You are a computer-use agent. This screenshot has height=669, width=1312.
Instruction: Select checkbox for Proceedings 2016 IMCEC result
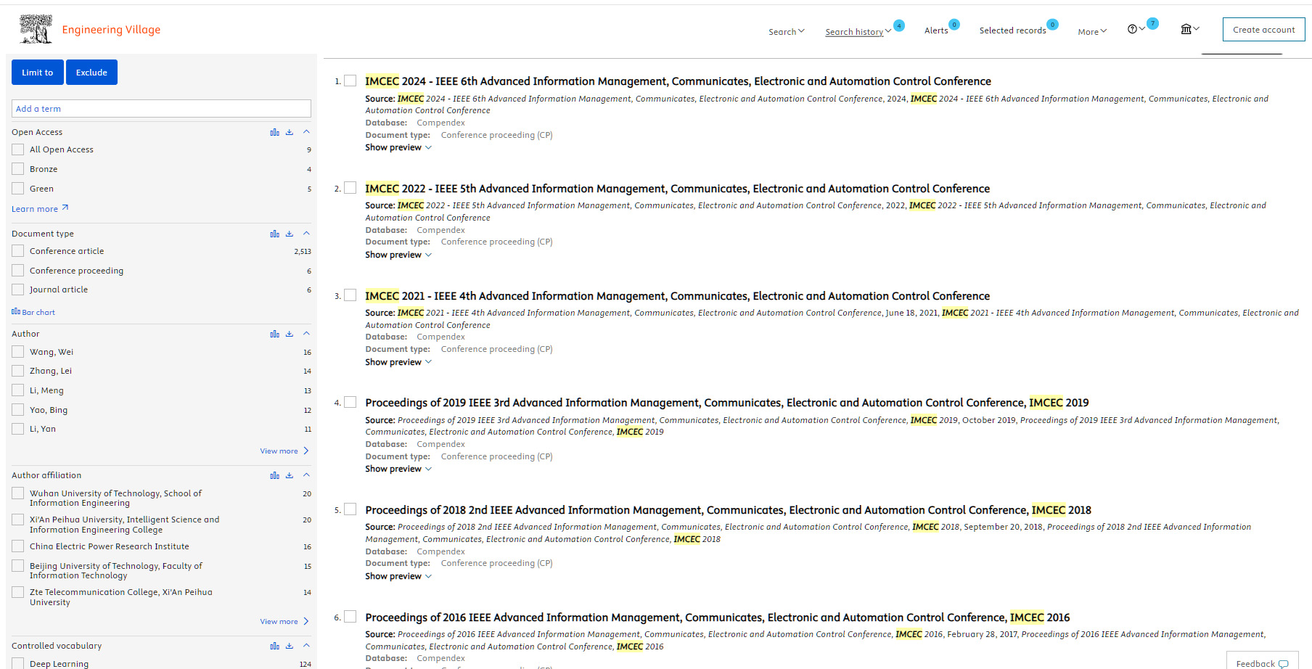[350, 617]
